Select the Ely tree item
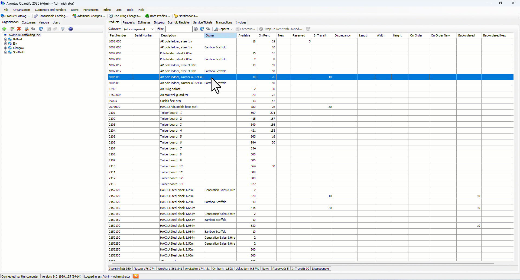 point(15,44)
